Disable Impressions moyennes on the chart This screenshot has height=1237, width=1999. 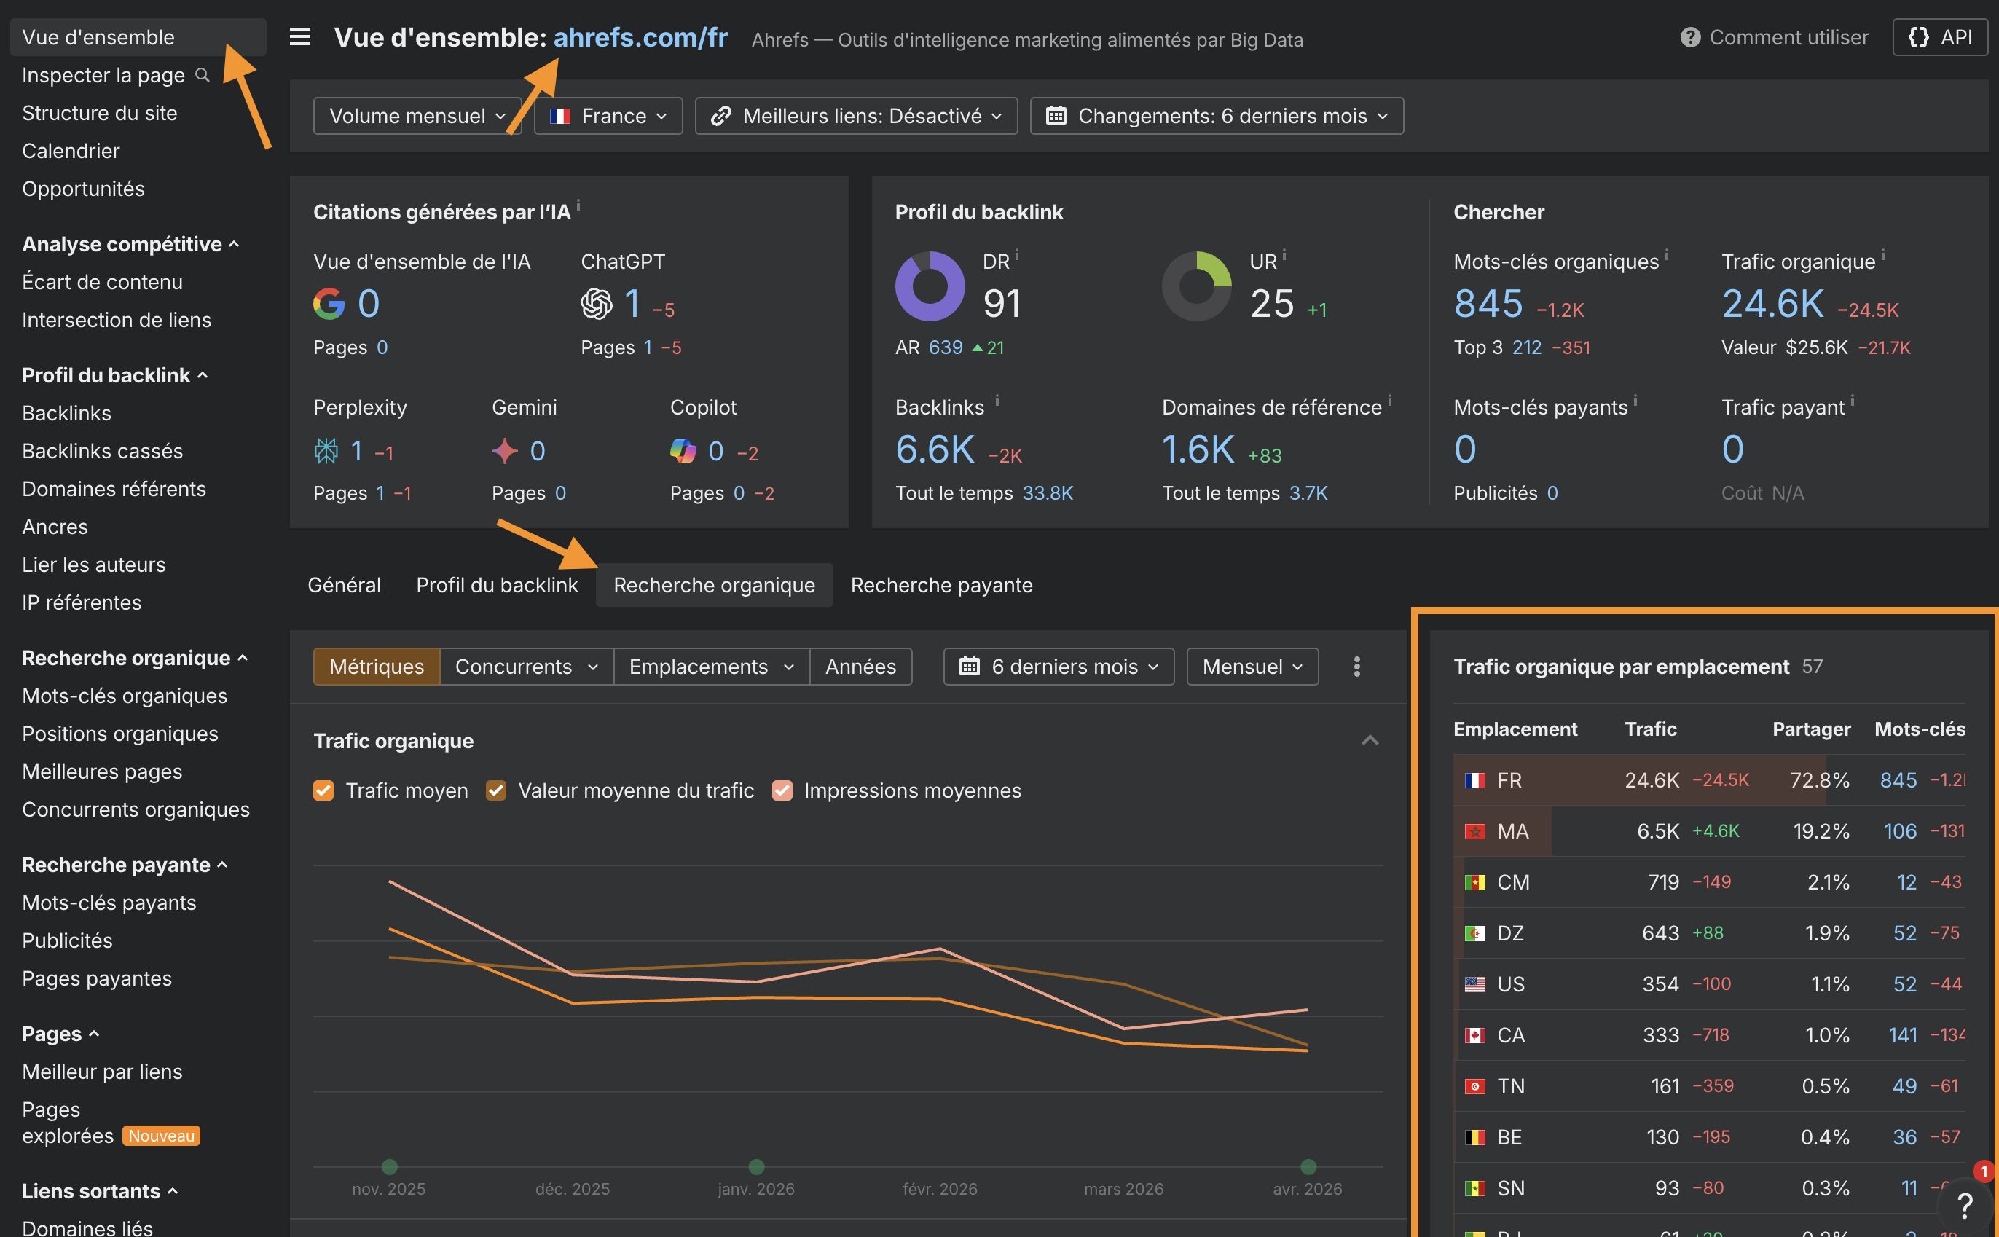point(782,790)
